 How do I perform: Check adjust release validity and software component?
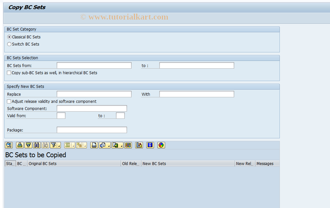(8, 101)
